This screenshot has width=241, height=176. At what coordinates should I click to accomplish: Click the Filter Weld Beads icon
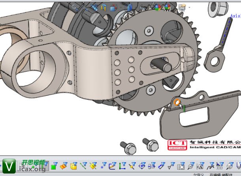coord(220,166)
